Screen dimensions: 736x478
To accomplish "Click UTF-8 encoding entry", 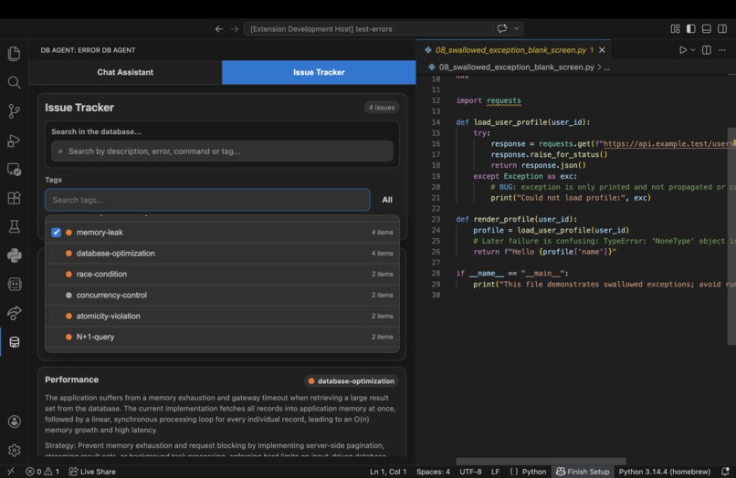I will [470, 472].
